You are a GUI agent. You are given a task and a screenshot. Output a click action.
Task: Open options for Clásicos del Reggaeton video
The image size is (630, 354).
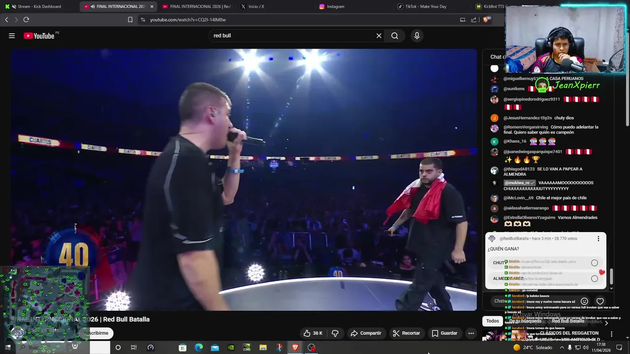[x=611, y=334]
